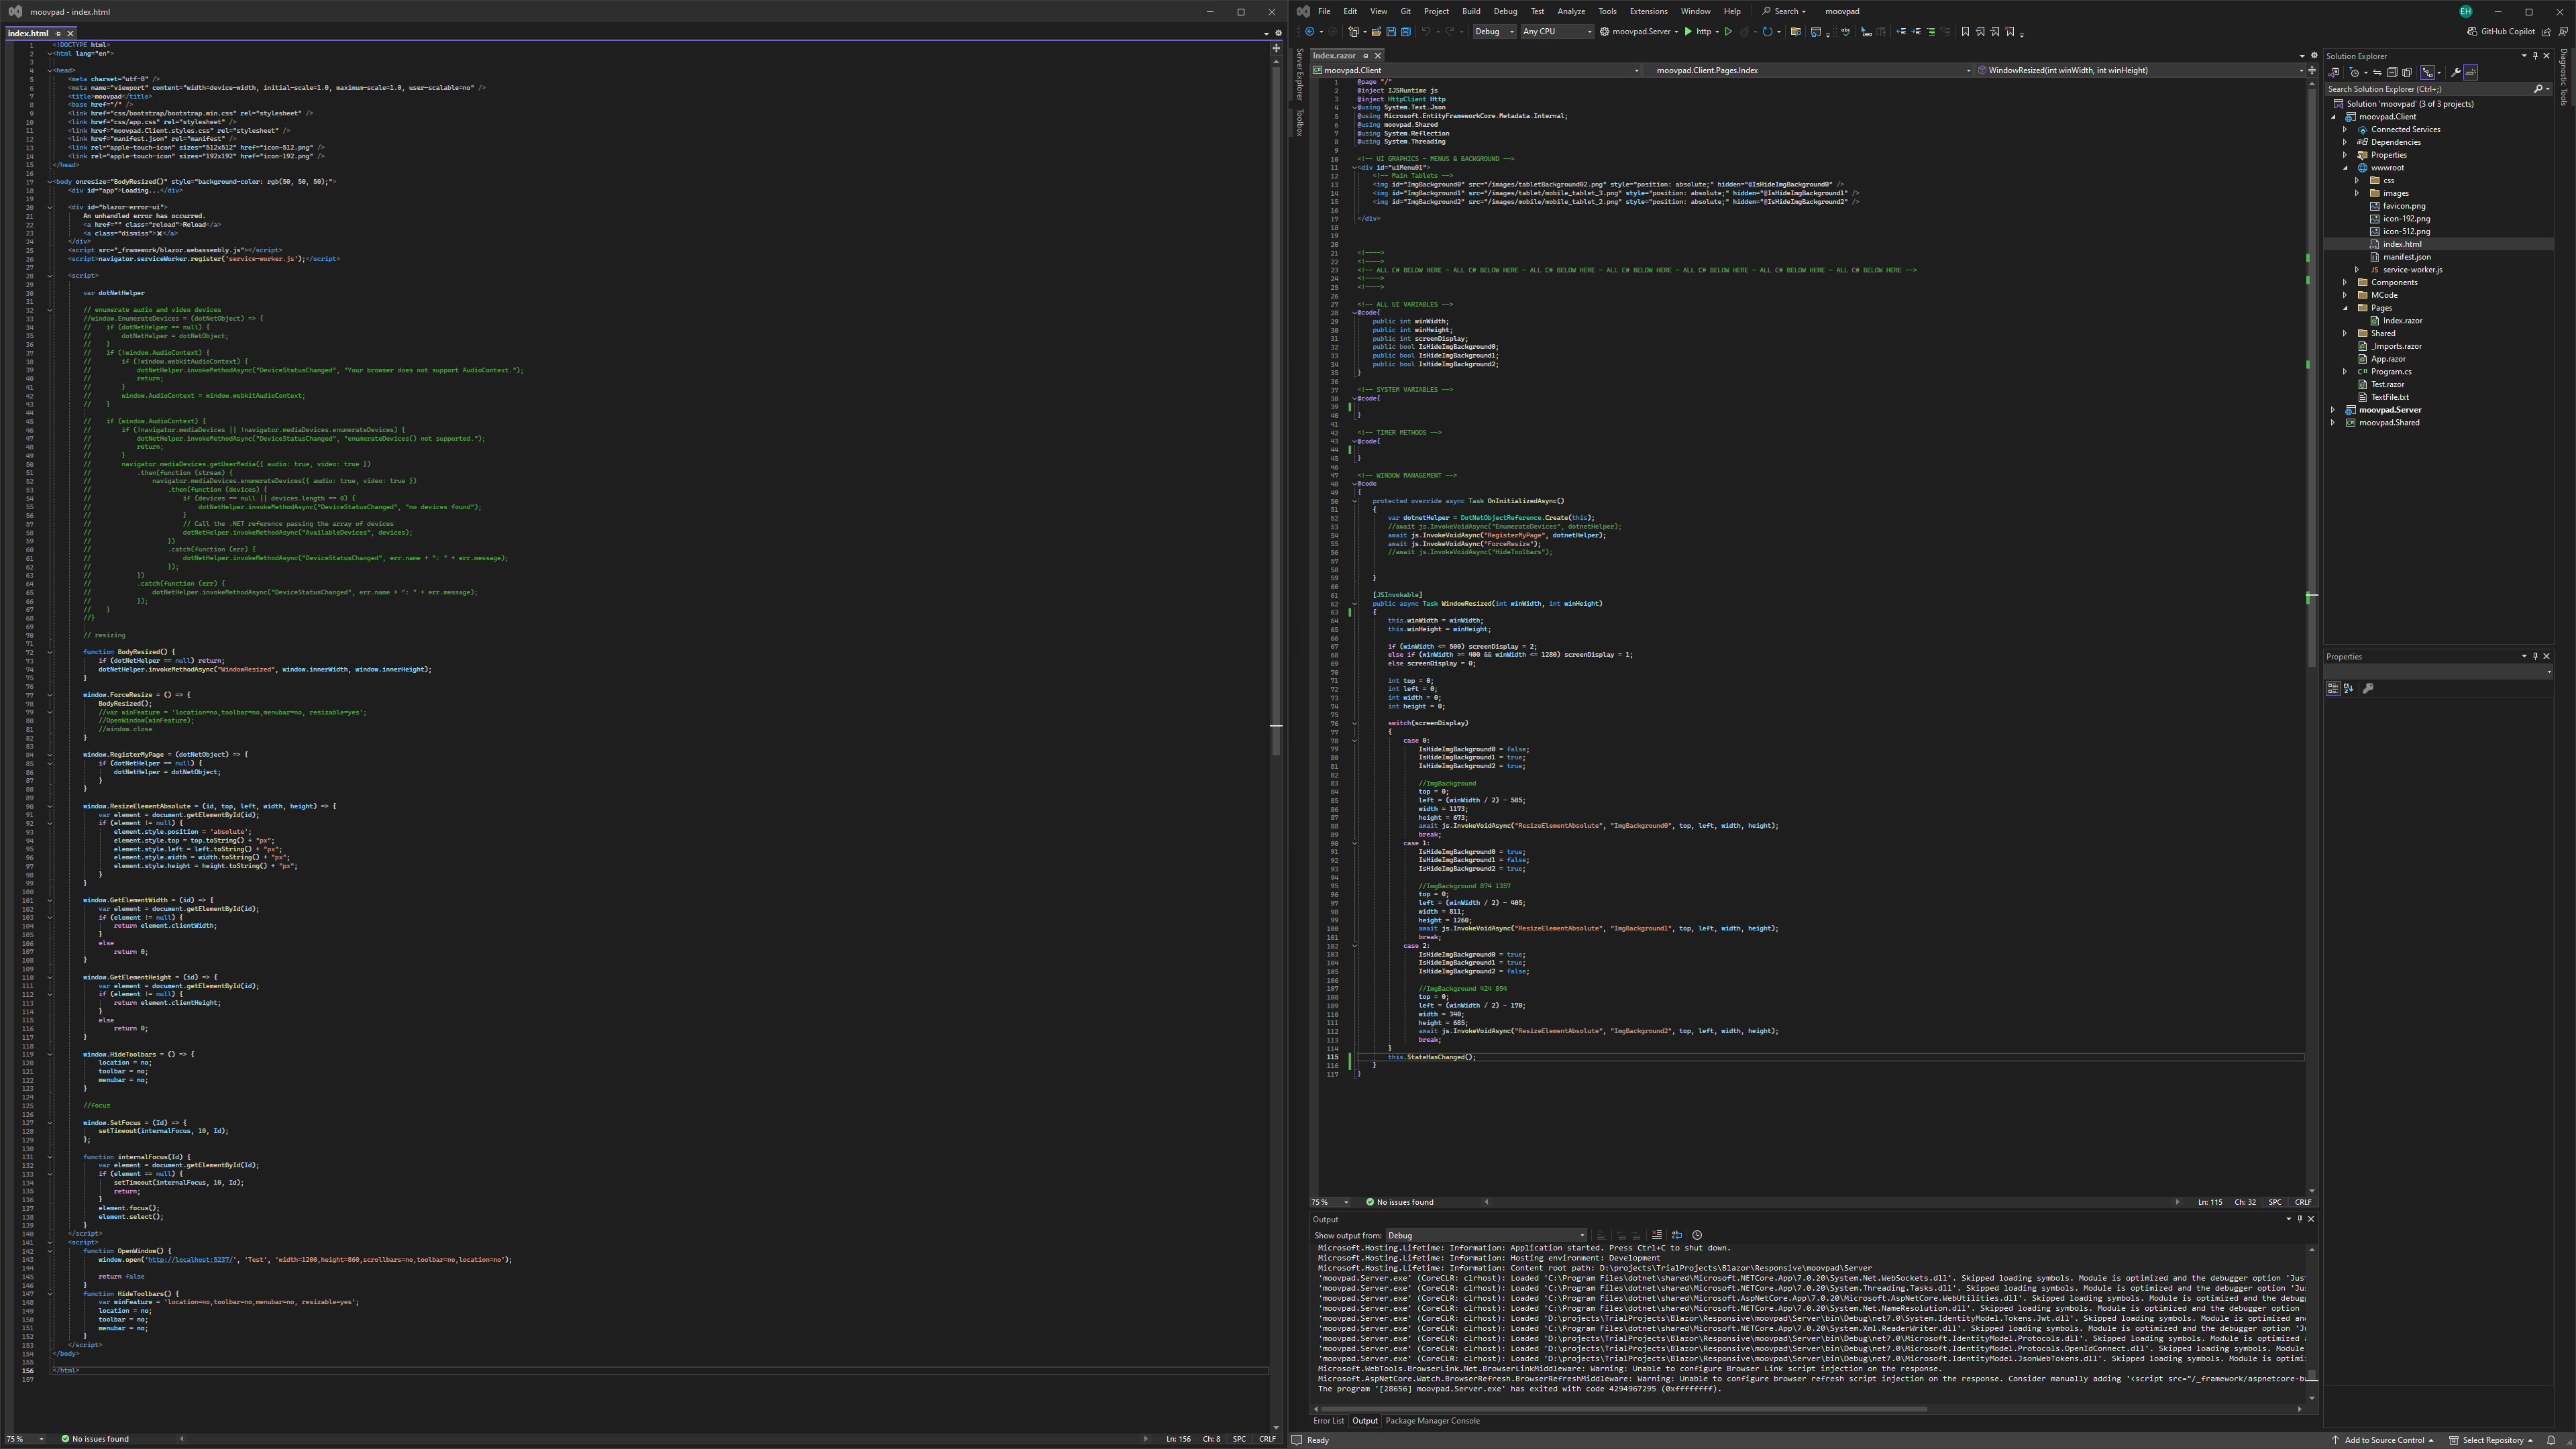Toggle Word Wrap in Output panel
This screenshot has width=2576, height=1449.
click(x=1678, y=1235)
